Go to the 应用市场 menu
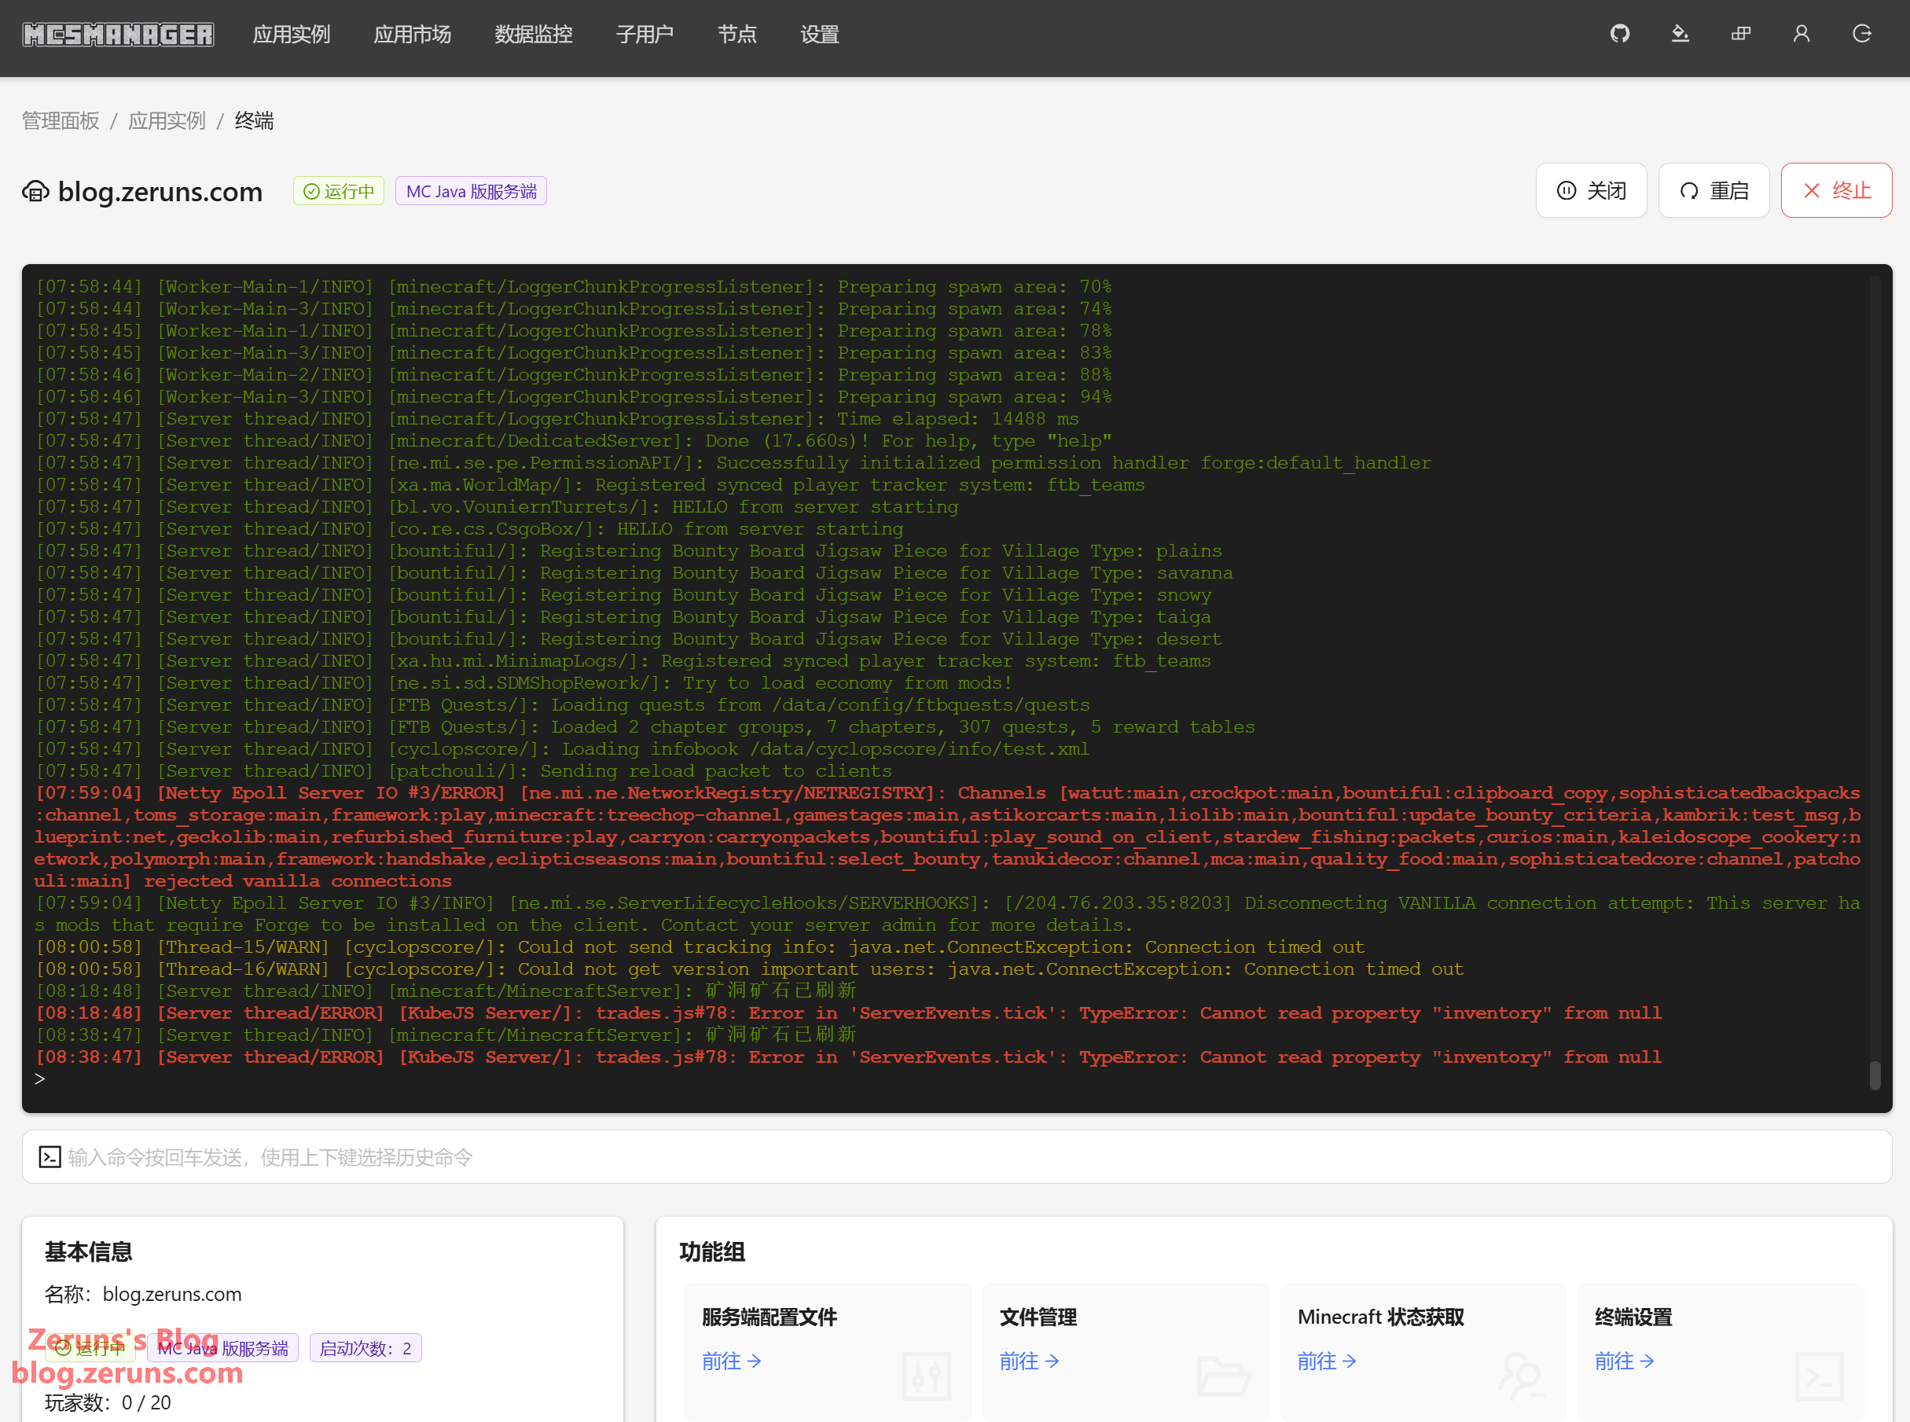The width and height of the screenshot is (1910, 1422). point(411,35)
